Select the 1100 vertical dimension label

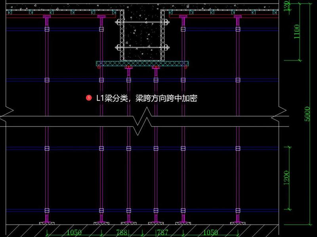pos(297,32)
